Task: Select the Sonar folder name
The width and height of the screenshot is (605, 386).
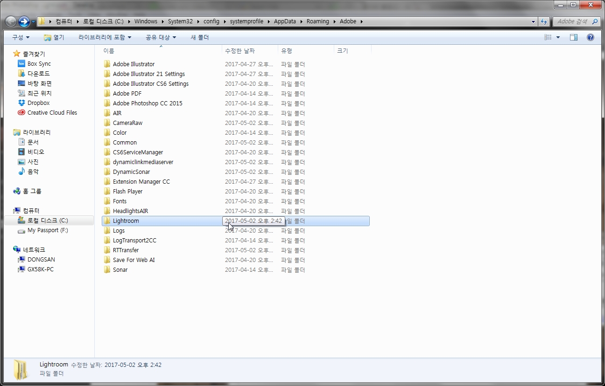Action: coord(120,269)
